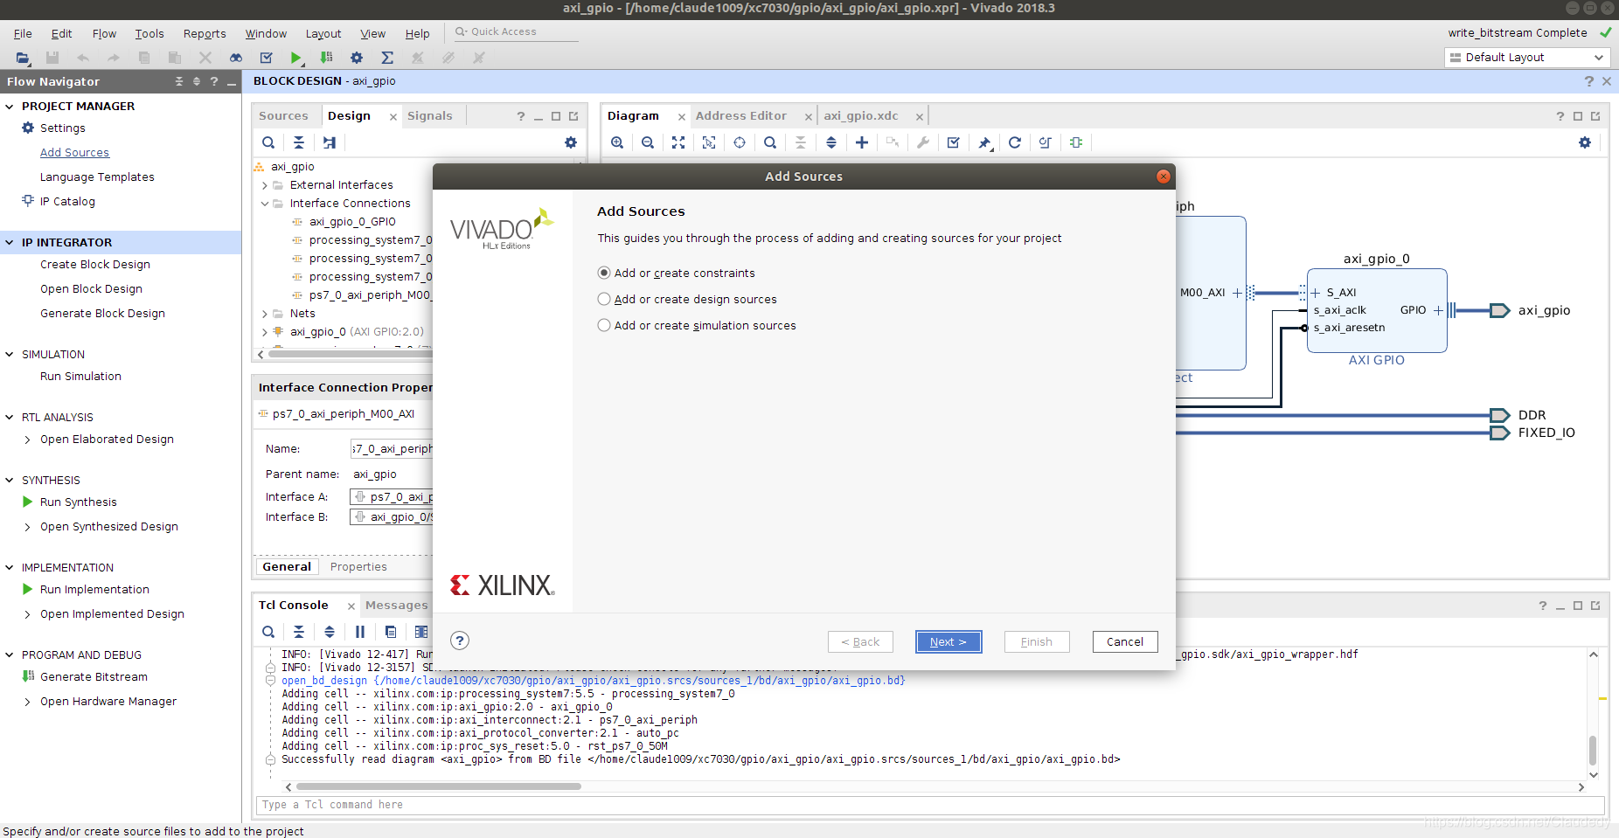1619x838 pixels.
Task: Click Zoom Fit icon in Diagram toolbar
Action: coord(678,142)
